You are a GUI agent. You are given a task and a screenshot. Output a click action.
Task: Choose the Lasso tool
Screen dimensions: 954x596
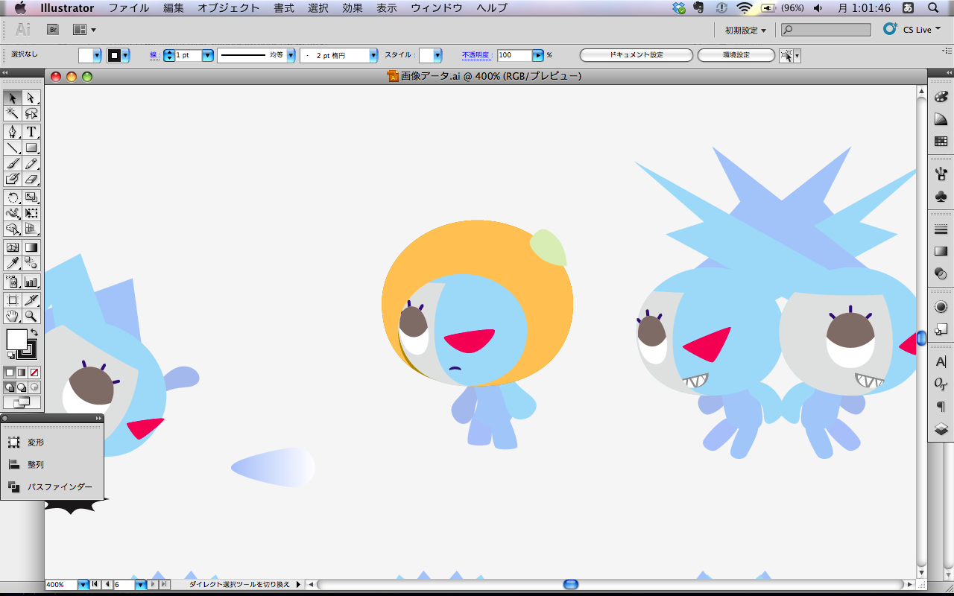(31, 113)
